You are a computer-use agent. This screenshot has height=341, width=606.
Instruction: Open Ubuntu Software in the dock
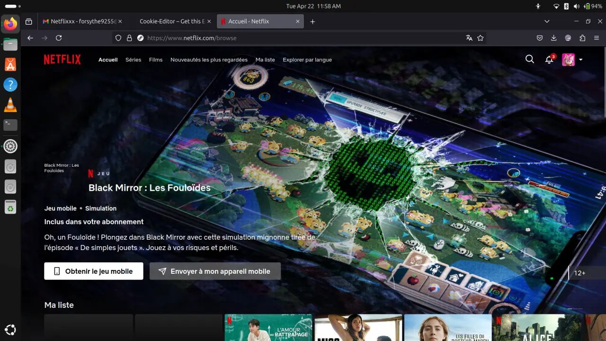click(x=10, y=64)
